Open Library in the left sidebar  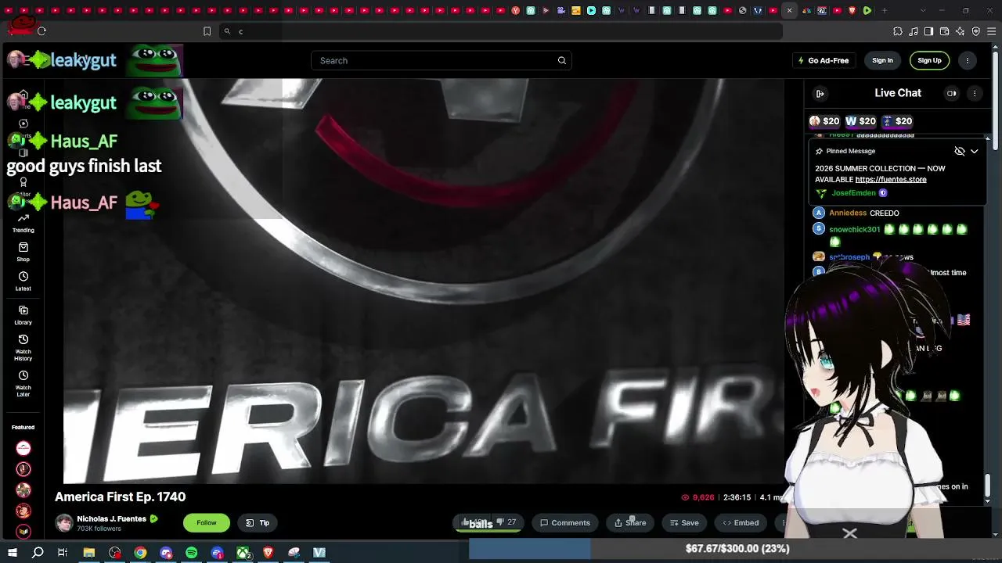[23, 315]
